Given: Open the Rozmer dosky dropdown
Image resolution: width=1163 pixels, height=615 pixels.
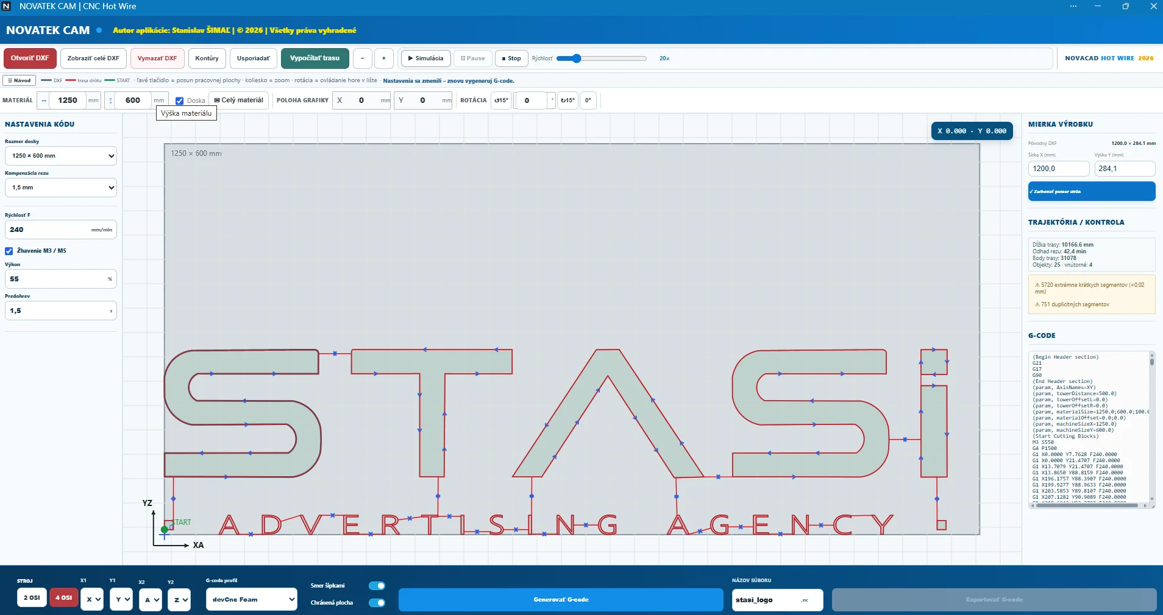Looking at the screenshot, I should coord(61,156).
